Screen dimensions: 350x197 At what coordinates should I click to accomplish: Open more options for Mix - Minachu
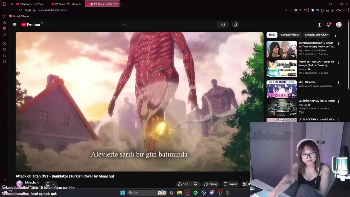[338, 83]
